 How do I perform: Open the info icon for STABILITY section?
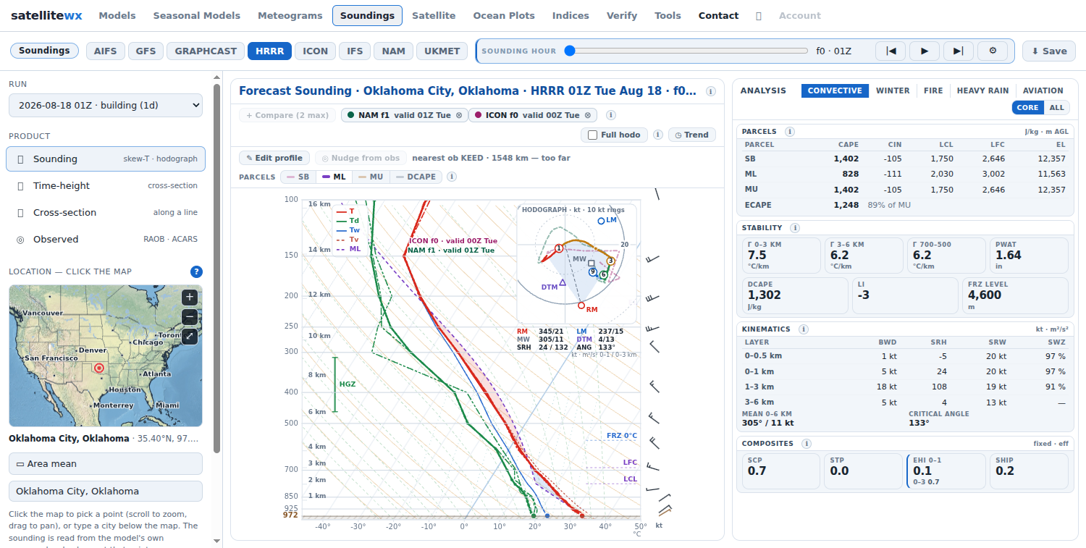coord(795,228)
